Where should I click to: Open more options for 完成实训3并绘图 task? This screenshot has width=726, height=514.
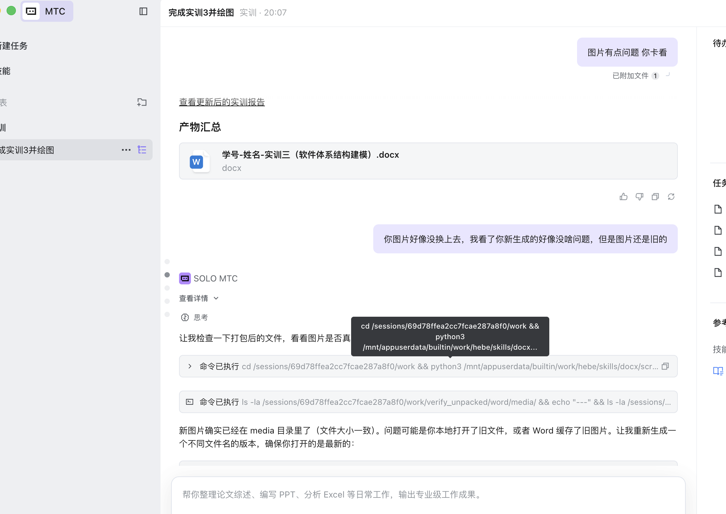coord(126,150)
